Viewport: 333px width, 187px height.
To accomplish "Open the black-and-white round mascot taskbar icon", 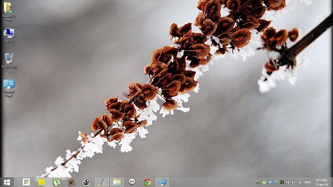I will [87, 182].
